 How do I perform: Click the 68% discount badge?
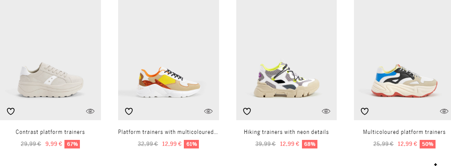click(x=310, y=144)
